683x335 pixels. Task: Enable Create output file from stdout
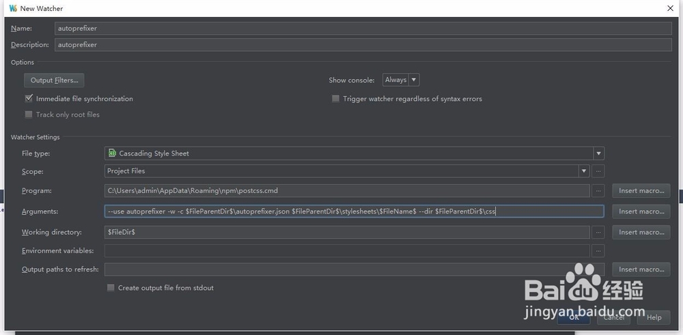click(111, 287)
